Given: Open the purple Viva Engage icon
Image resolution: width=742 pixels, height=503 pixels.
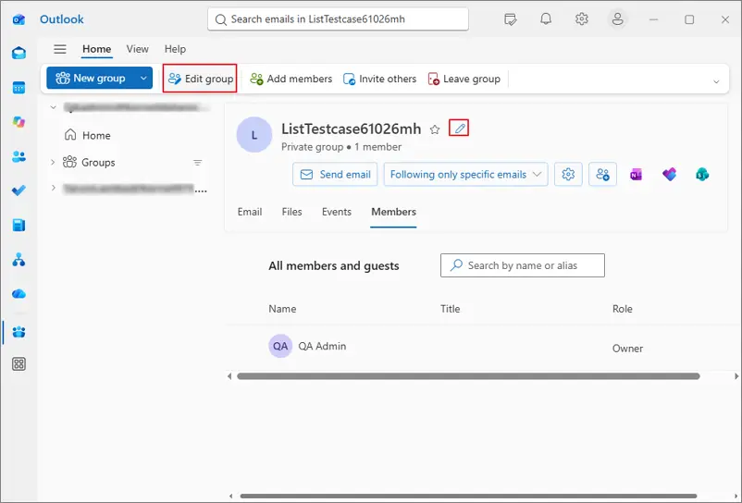Looking at the screenshot, I should 669,175.
